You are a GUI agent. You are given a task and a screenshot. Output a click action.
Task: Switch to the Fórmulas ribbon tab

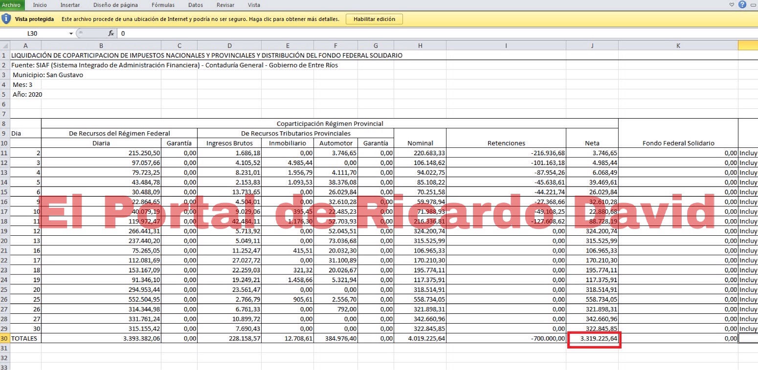pyautogui.click(x=163, y=5)
